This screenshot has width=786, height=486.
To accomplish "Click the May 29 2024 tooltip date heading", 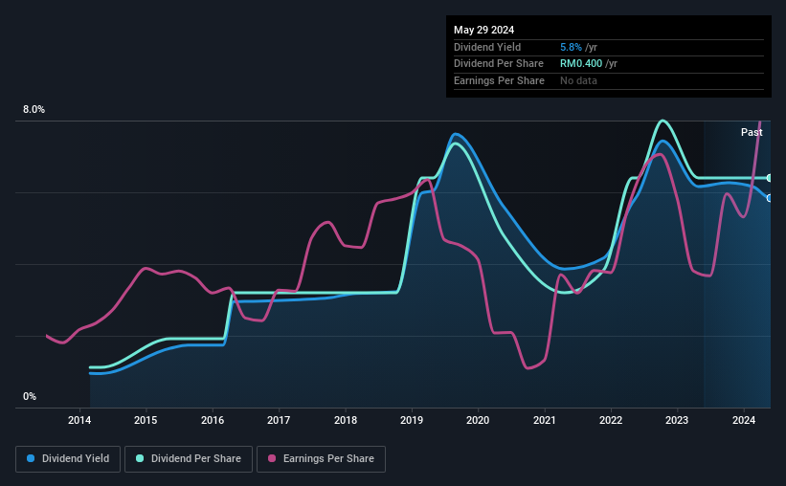I will click(483, 30).
